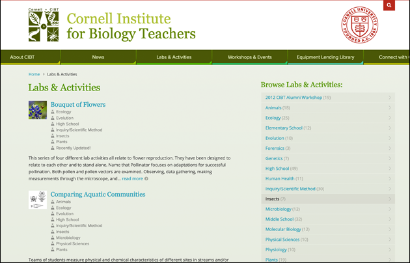
Task: Browse Animals (18) category
Action: tap(328, 107)
